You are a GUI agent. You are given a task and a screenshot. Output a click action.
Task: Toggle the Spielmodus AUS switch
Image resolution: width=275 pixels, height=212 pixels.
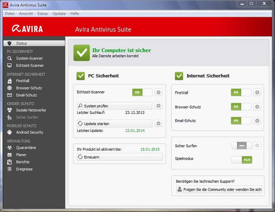pos(242,160)
